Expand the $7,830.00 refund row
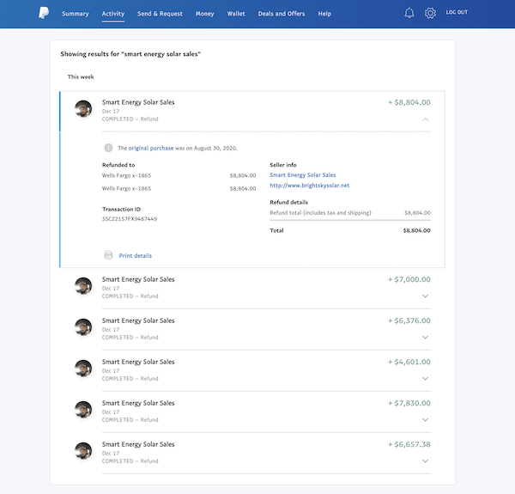 (426, 420)
